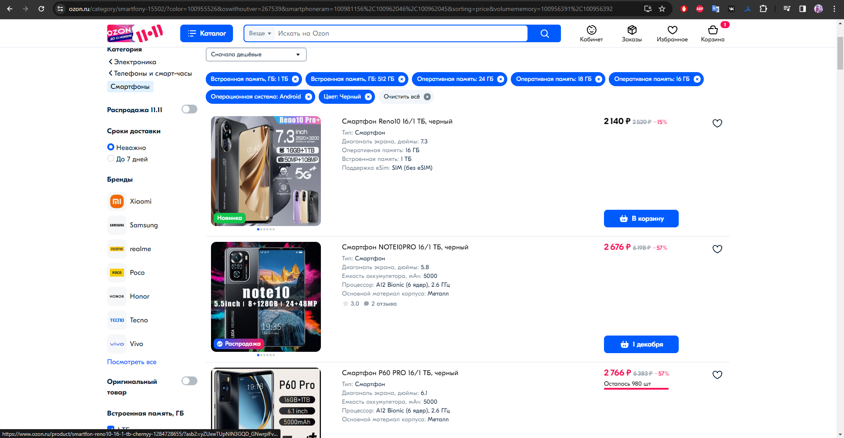Filter by the Honor brand
Image resolution: width=844 pixels, height=438 pixels.
tap(129, 296)
